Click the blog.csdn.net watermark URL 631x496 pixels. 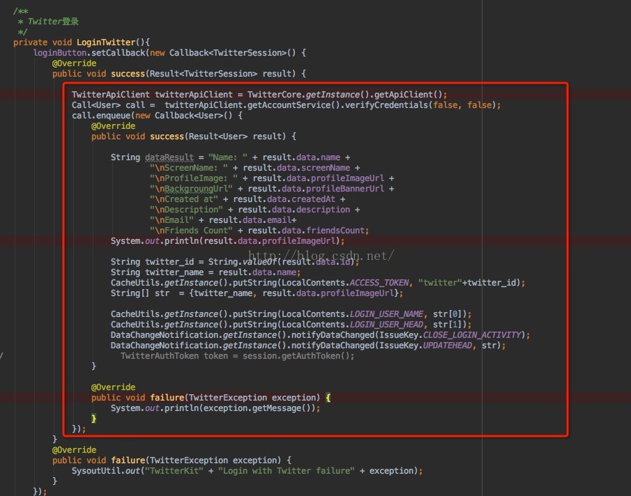[x=322, y=256]
